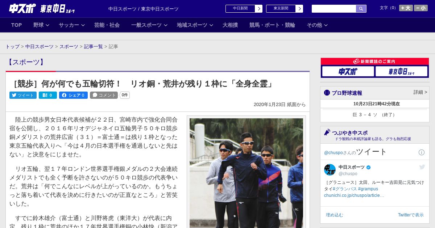The width and height of the screenshot is (435, 228).
Task: Click 中スポ subscription banner button
Action: 348,71
